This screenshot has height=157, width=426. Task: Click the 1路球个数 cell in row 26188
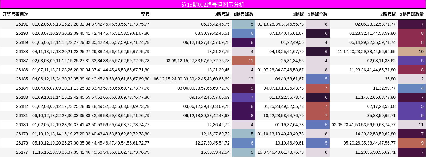pos(318,52)
